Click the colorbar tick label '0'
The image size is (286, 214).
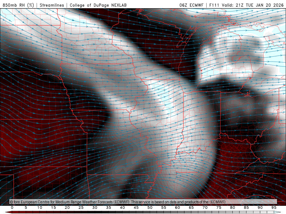pyautogui.click(x=12, y=208)
